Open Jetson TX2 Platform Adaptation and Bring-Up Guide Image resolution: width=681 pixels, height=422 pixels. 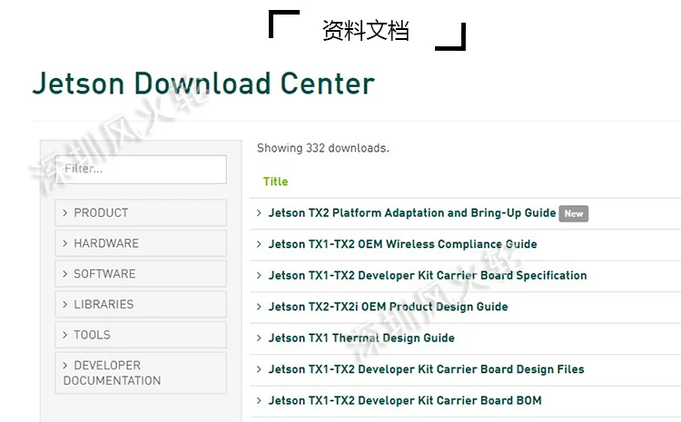411,212
